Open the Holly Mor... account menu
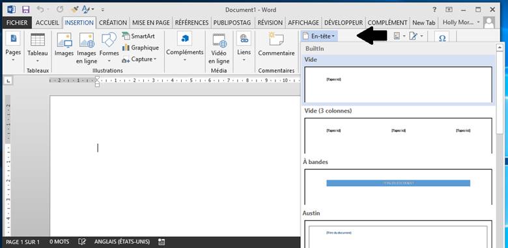The image size is (508, 248). coord(461,22)
